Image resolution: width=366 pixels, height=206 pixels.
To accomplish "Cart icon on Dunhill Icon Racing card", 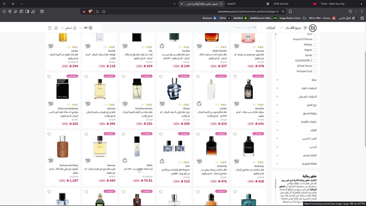I will (x=162, y=46).
